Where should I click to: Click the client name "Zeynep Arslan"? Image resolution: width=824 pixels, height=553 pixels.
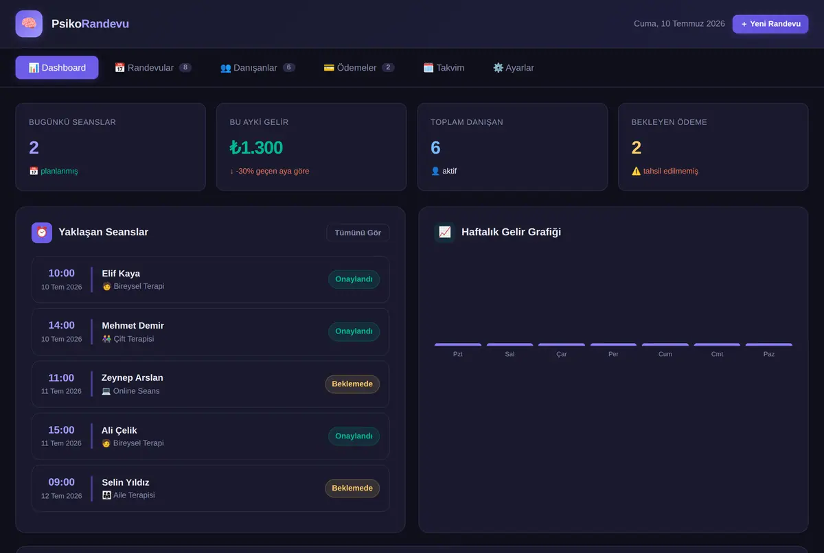tap(133, 378)
